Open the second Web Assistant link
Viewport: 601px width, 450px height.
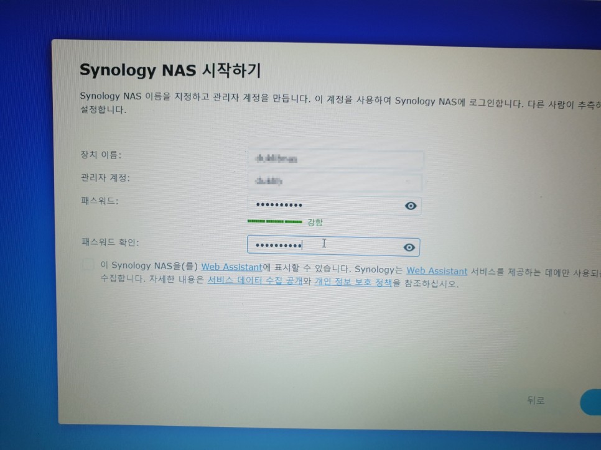[x=437, y=271]
